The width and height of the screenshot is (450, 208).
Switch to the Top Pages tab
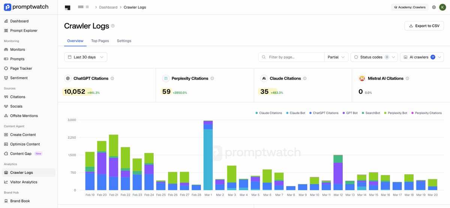tap(100, 40)
